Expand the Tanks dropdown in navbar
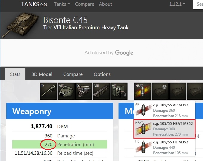This screenshot has height=161, width=203. tap(62, 4)
